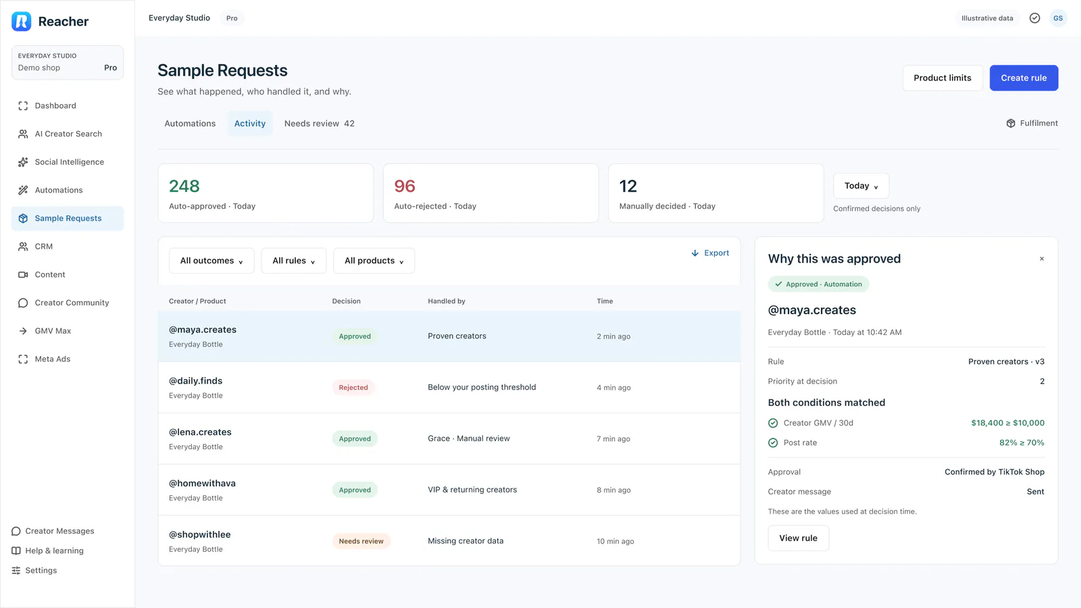Click the 12 Manually decided stat card

point(715,193)
